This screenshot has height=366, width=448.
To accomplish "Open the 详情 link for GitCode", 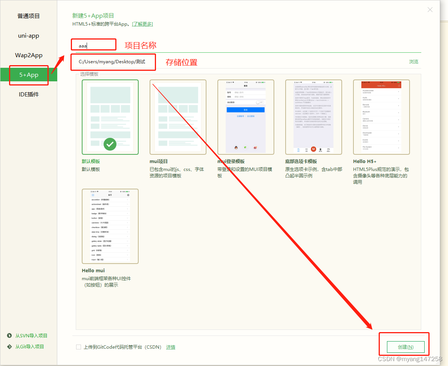I will tap(171, 347).
